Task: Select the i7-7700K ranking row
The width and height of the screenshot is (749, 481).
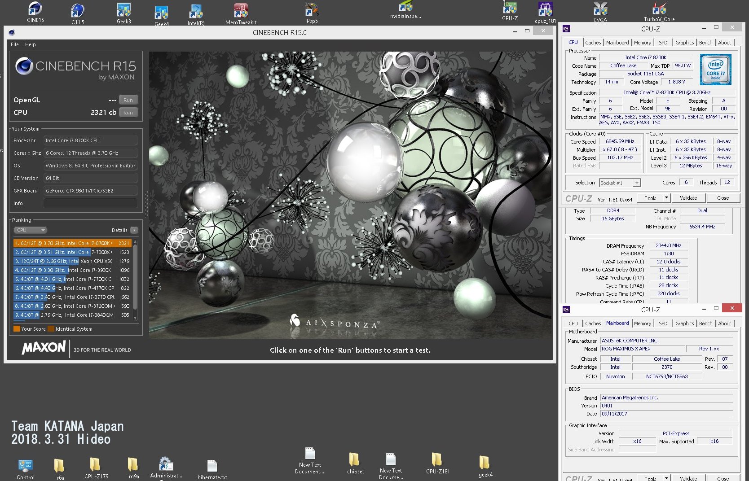Action: 72,279
